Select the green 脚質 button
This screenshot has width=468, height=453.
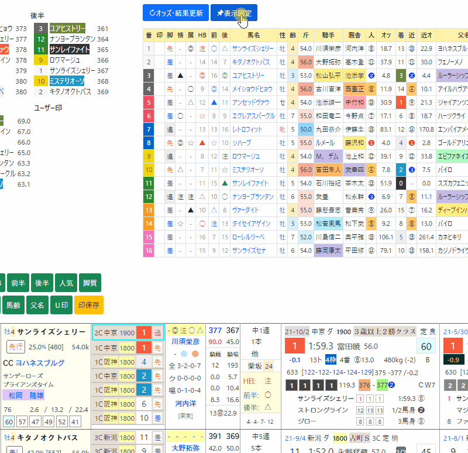pos(88,283)
